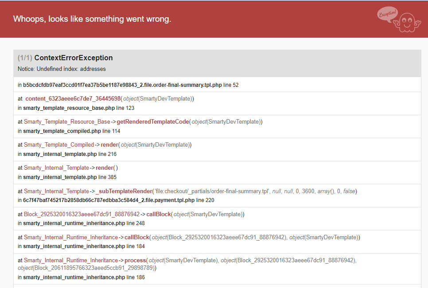The width and height of the screenshot is (428, 288).
Task: Click Smarty_Template_Resource_Base class link
Action: [67, 121]
